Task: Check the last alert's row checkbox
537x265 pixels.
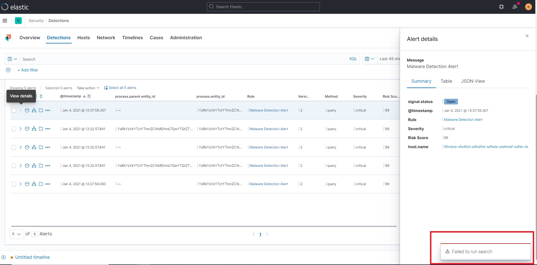Action: tap(14, 184)
